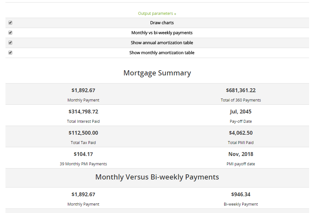Image resolution: width=323 pixels, height=213 pixels.
Task: Click the Monthly vs bi-weekly payments label
Action: [x=162, y=33]
